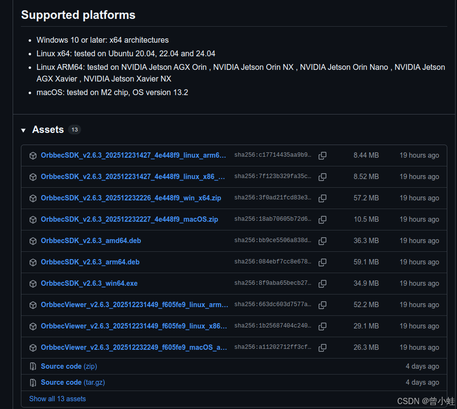457x409 pixels.
Task: Copy sha256 of OrbbecSDK win_x64.zip
Action: (322, 198)
